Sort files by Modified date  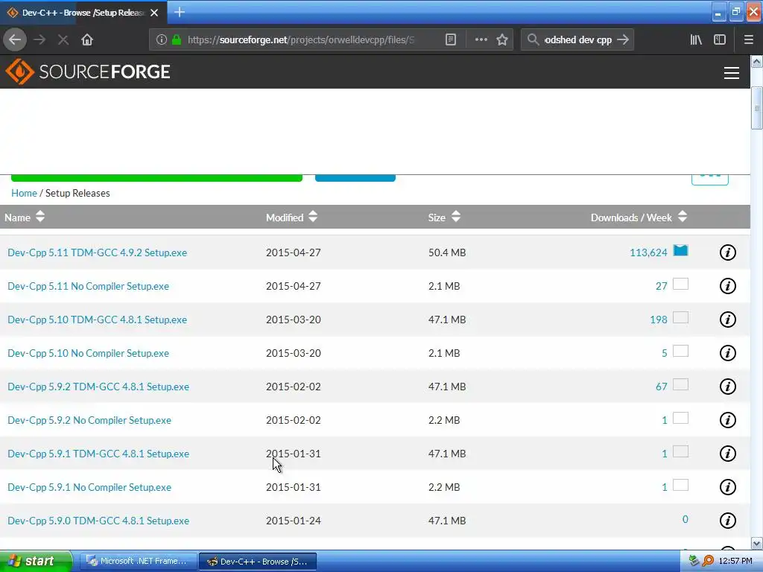291,217
